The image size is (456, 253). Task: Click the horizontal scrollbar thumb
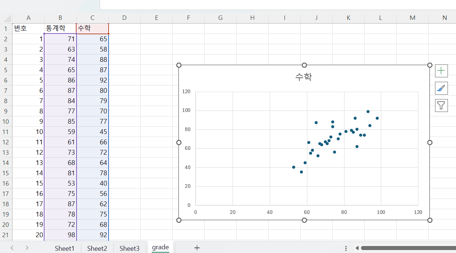pyautogui.click(x=408, y=248)
